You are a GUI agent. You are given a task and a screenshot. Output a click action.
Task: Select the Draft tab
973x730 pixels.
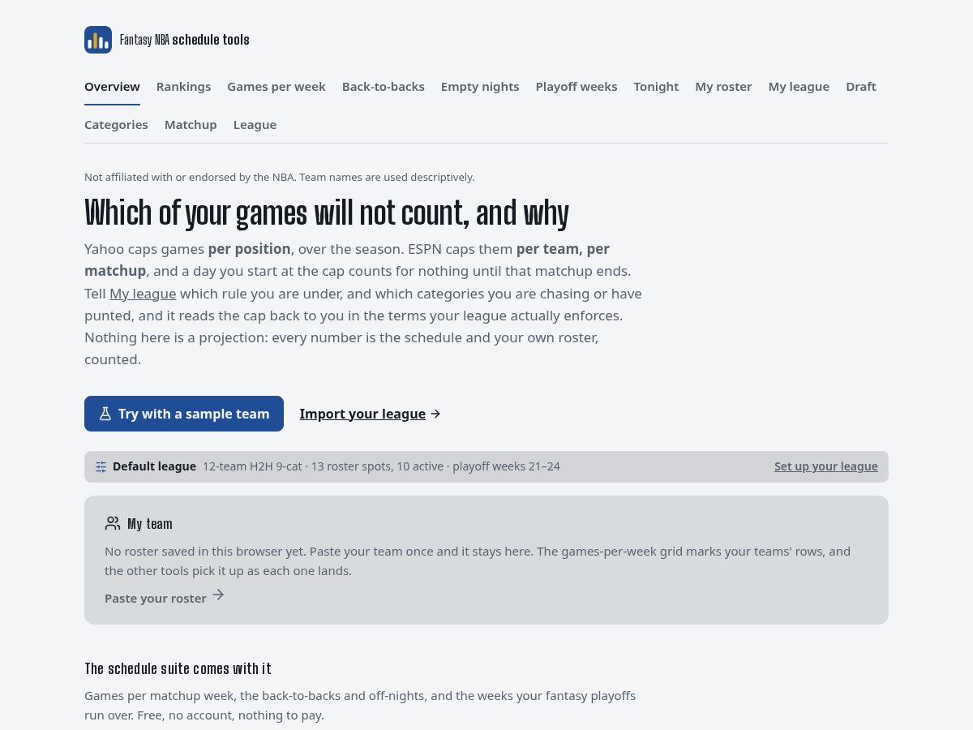[x=861, y=87]
